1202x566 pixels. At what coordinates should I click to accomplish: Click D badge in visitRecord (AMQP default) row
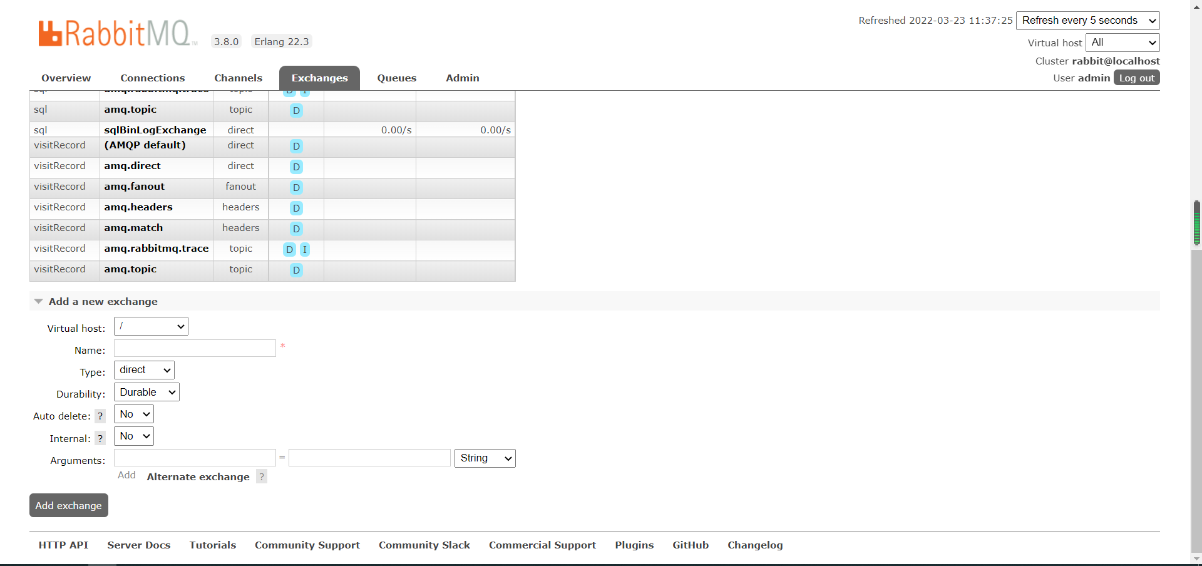click(x=296, y=147)
